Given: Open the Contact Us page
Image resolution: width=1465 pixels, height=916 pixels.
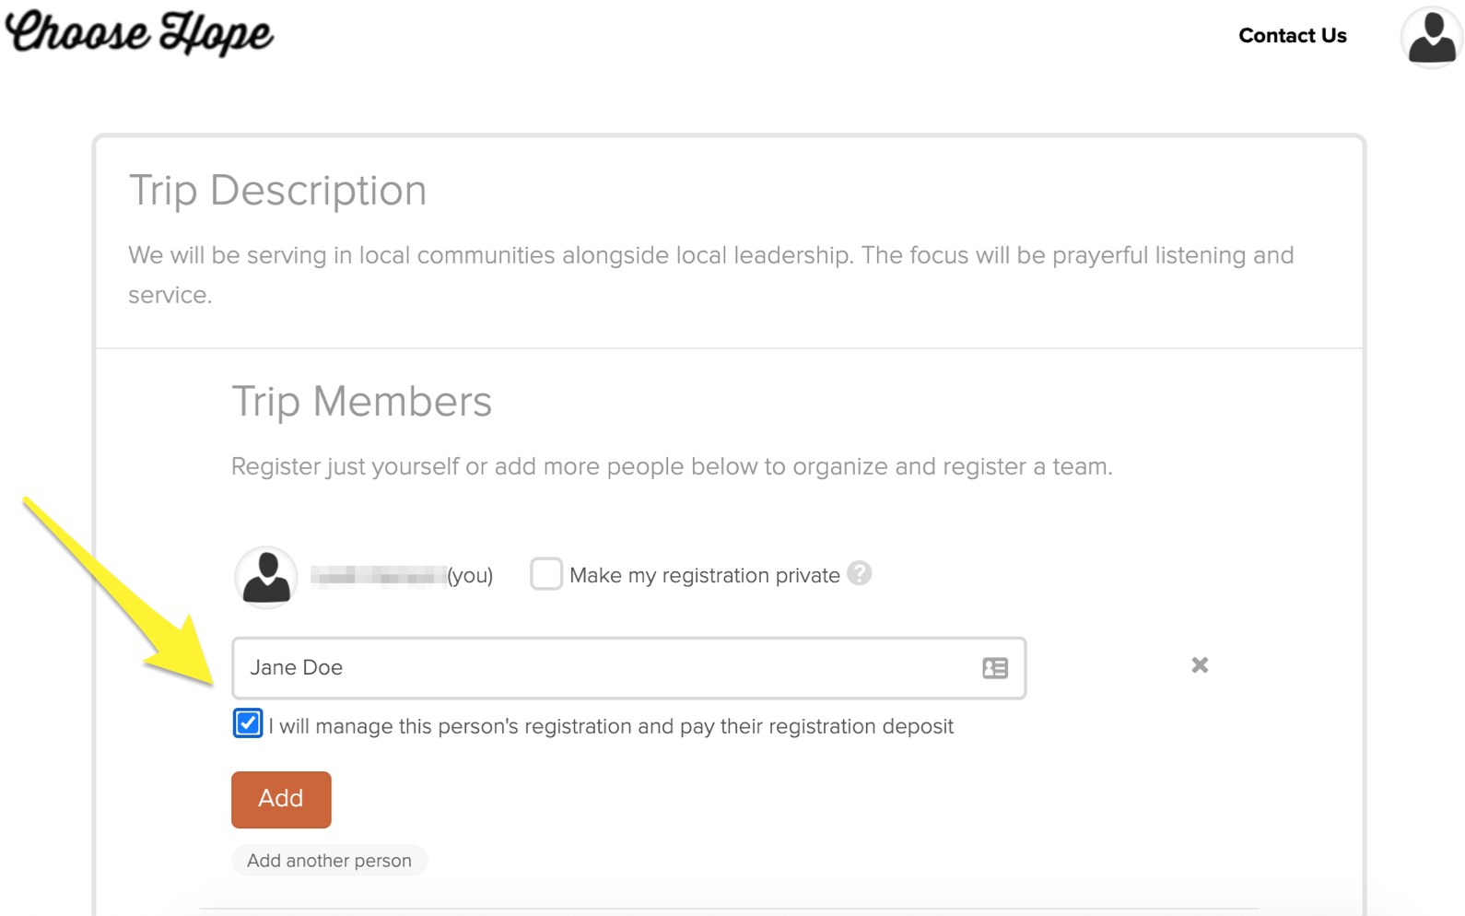Looking at the screenshot, I should pos(1293,36).
